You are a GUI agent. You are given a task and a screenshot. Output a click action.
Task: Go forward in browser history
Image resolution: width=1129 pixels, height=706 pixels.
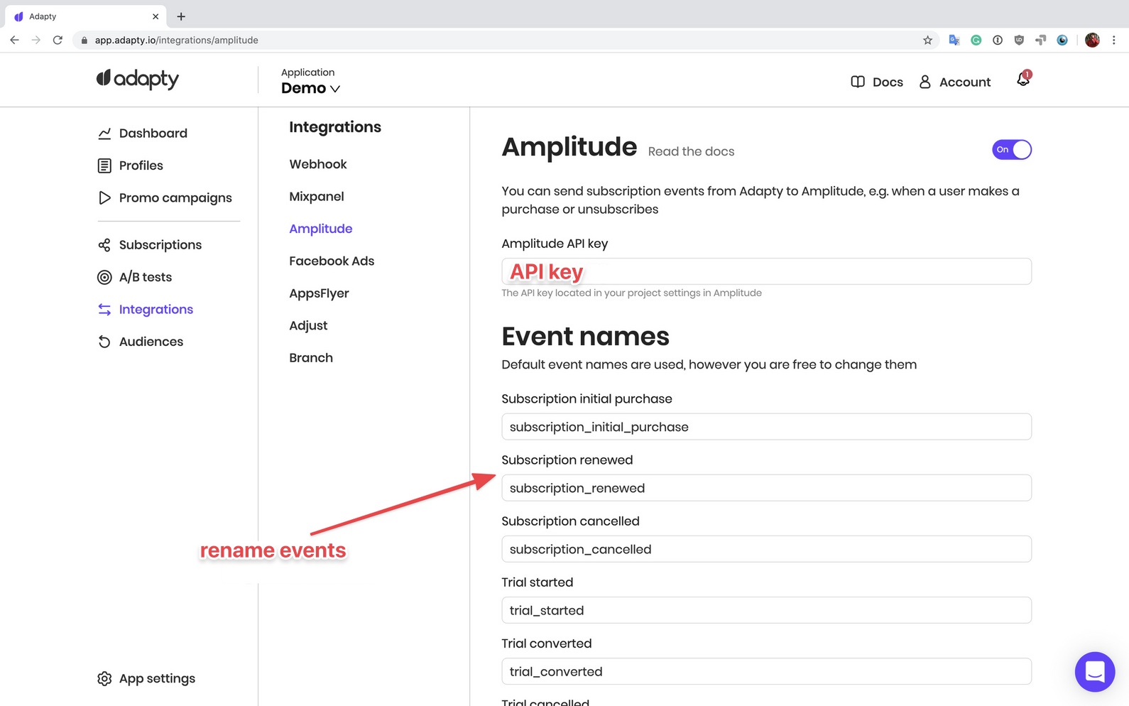36,40
